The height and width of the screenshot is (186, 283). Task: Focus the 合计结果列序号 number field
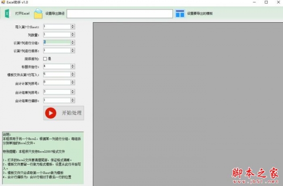[57, 92]
